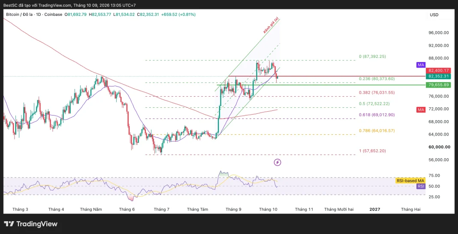Click Tháng Hai on the time axis
The image size is (458, 234).
[x=411, y=209]
